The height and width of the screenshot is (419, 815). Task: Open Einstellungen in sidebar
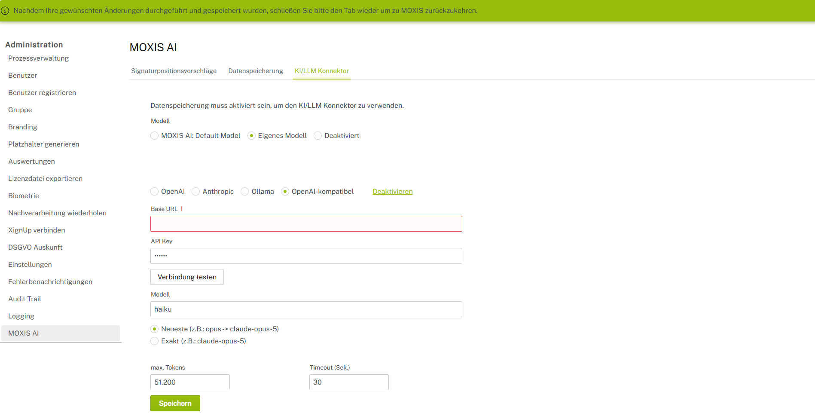pyautogui.click(x=30, y=265)
